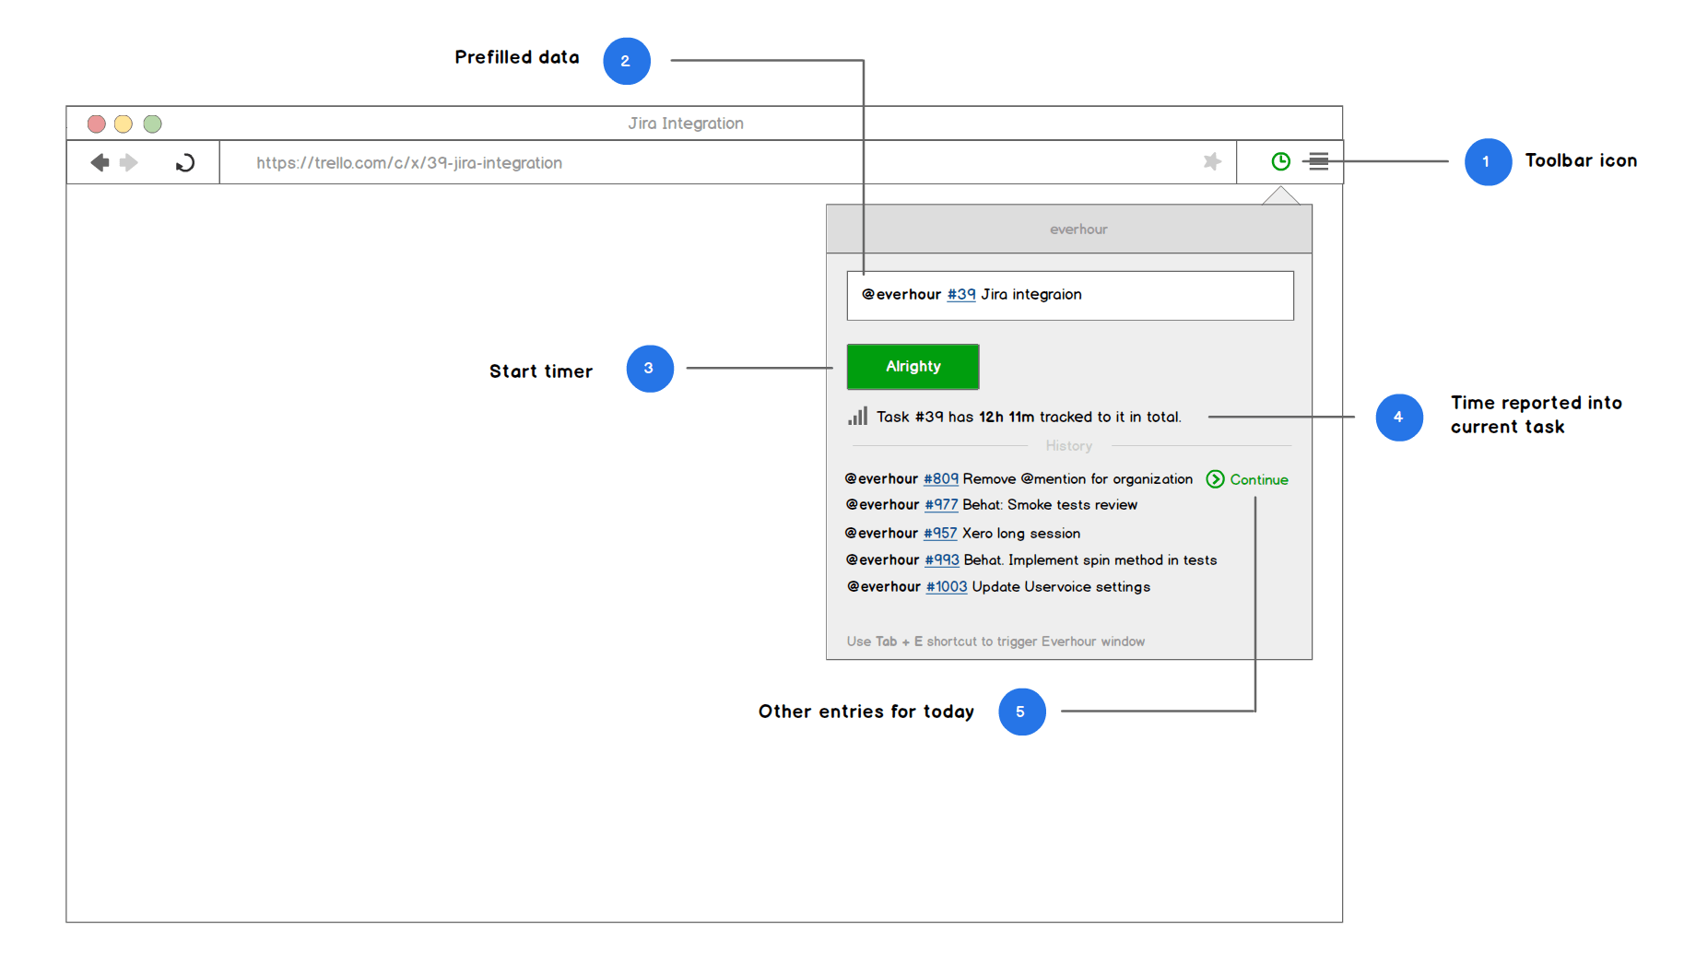1696x977 pixels.
Task: Reload the page with refresh icon
Action: pyautogui.click(x=184, y=163)
